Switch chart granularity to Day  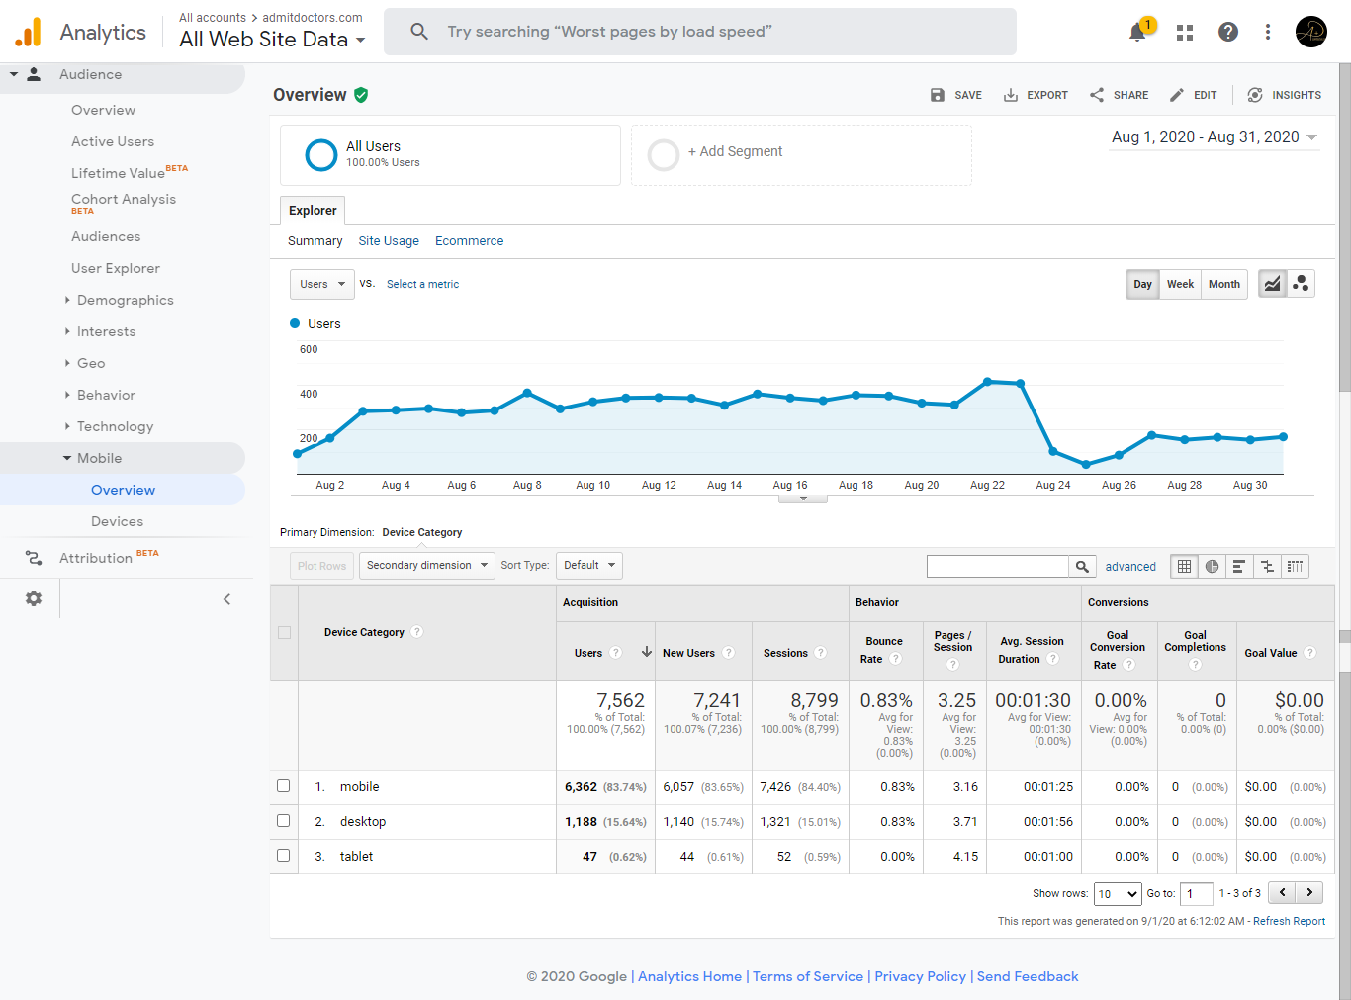1142,284
